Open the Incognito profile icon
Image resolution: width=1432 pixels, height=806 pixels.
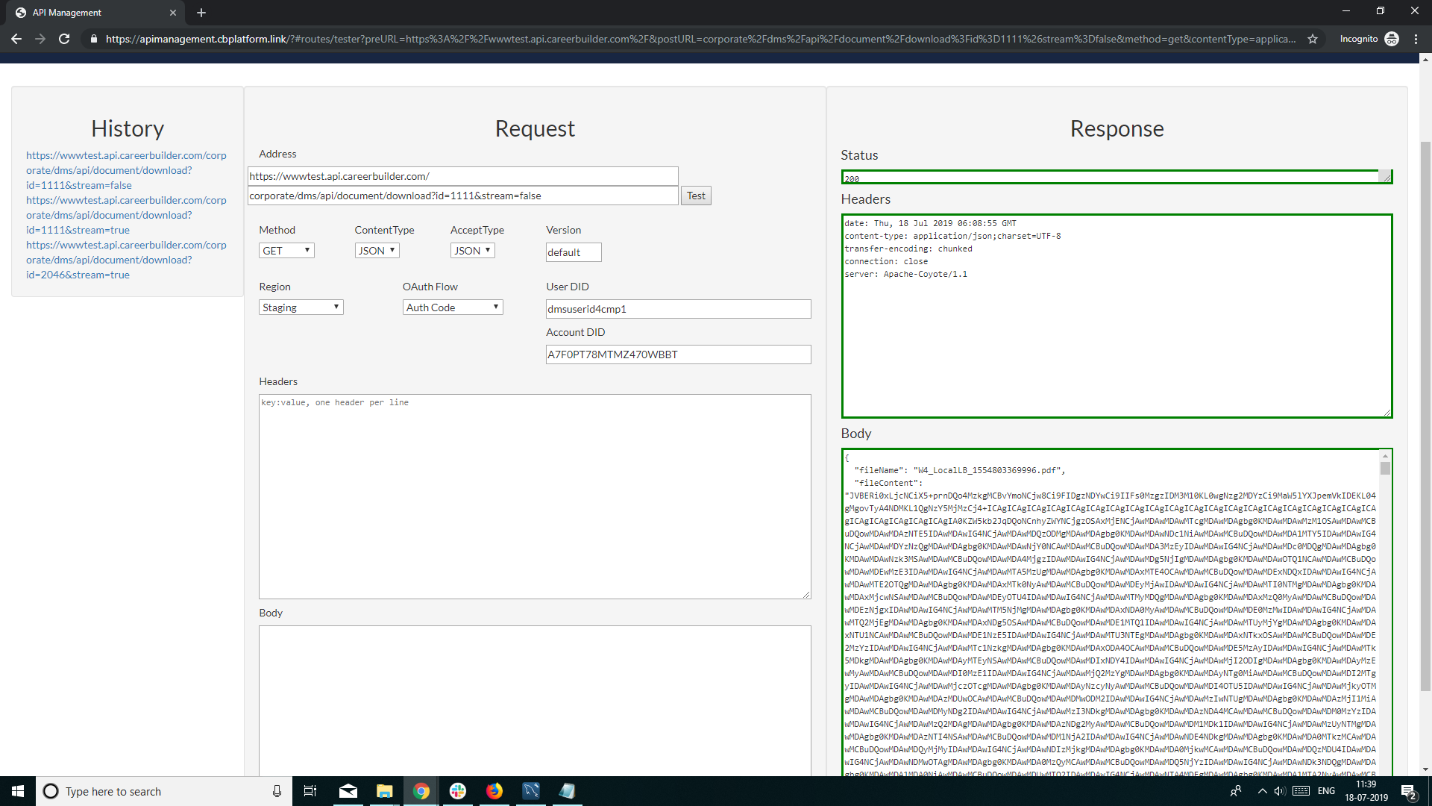tap(1392, 39)
